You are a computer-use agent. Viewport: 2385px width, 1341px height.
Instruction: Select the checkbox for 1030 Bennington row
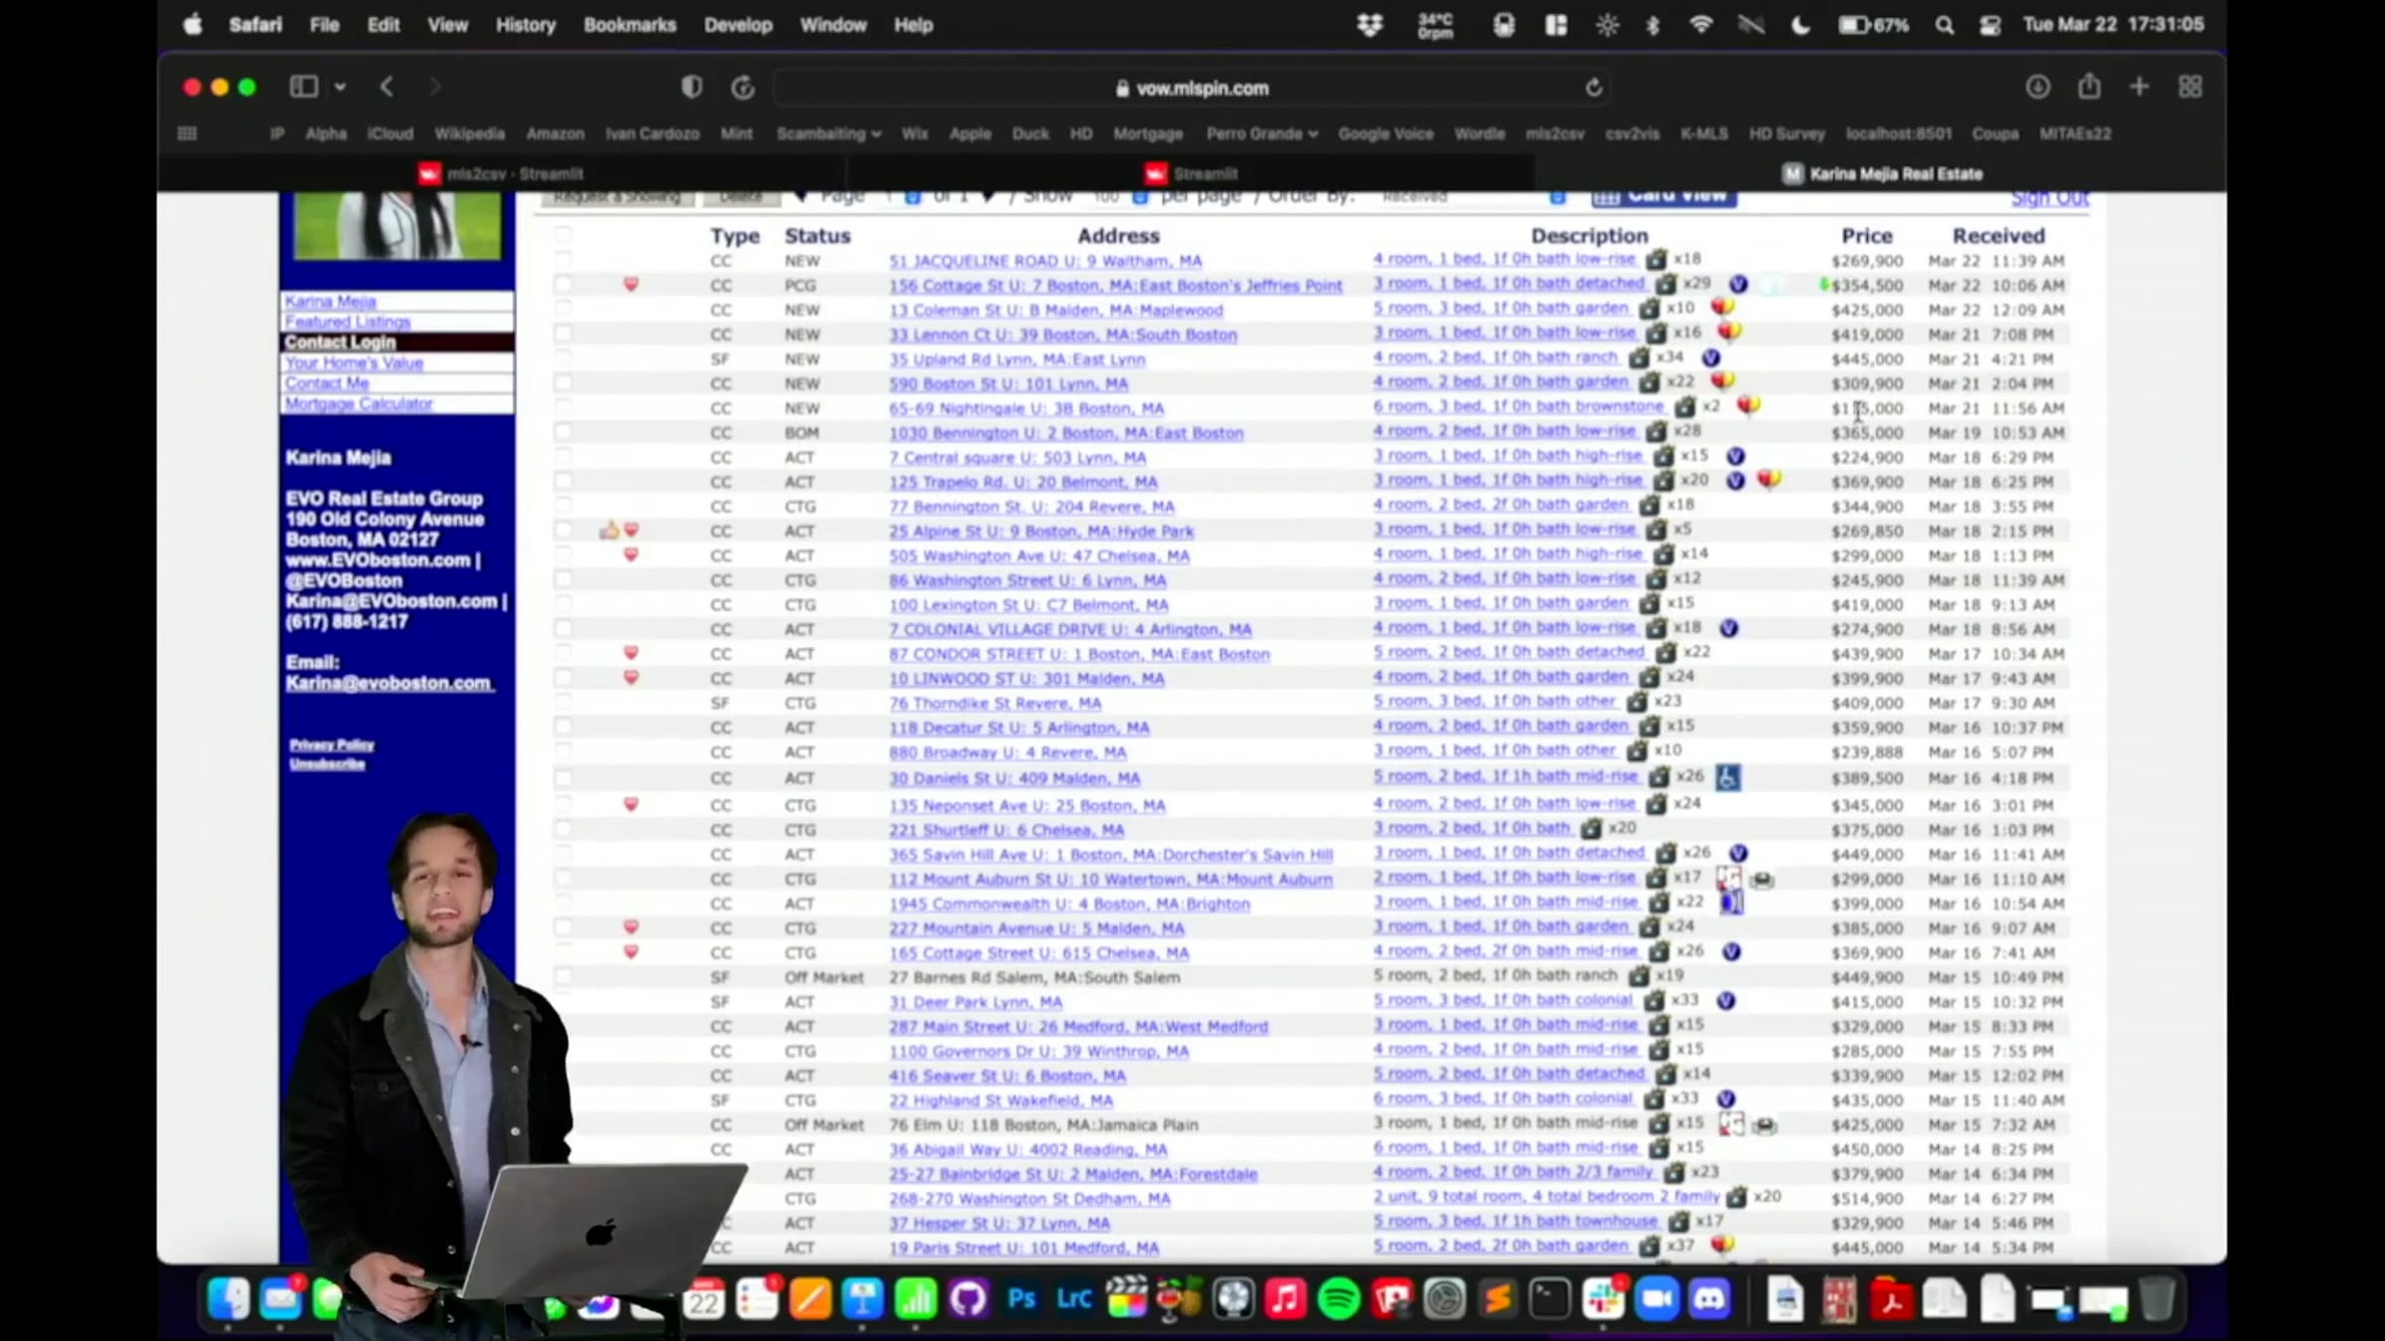[563, 432]
